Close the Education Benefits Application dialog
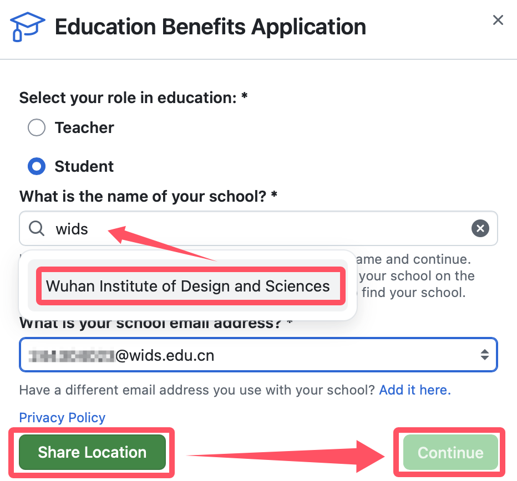This screenshot has width=517, height=481. (x=498, y=21)
